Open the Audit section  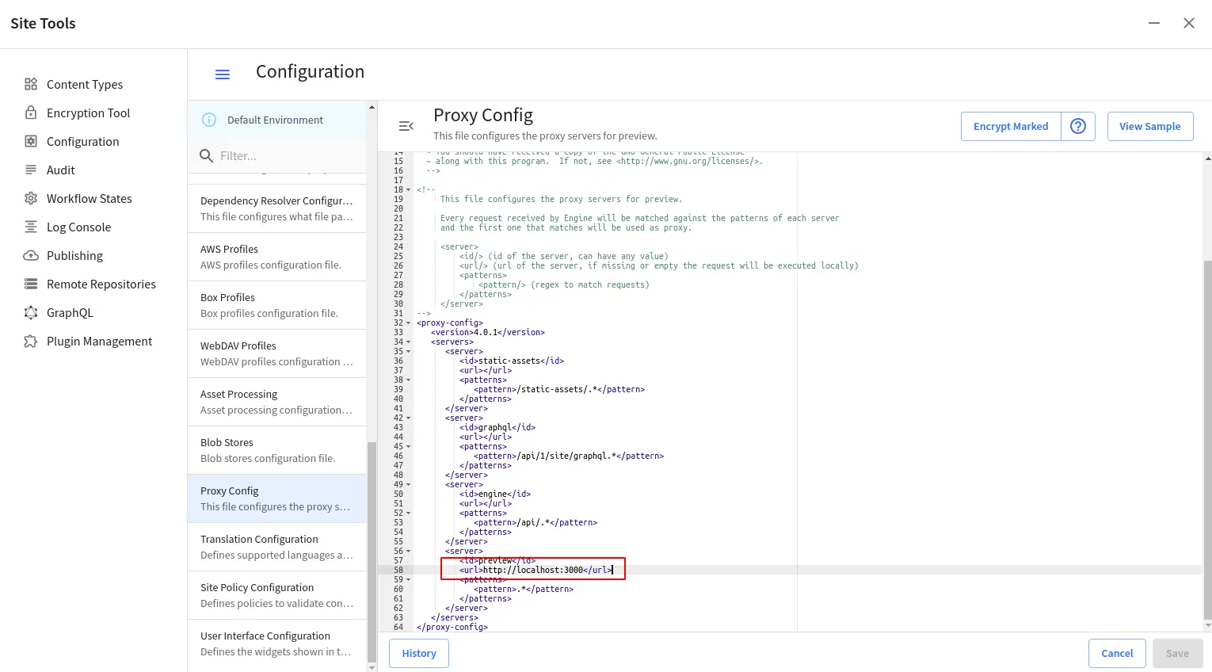point(60,170)
